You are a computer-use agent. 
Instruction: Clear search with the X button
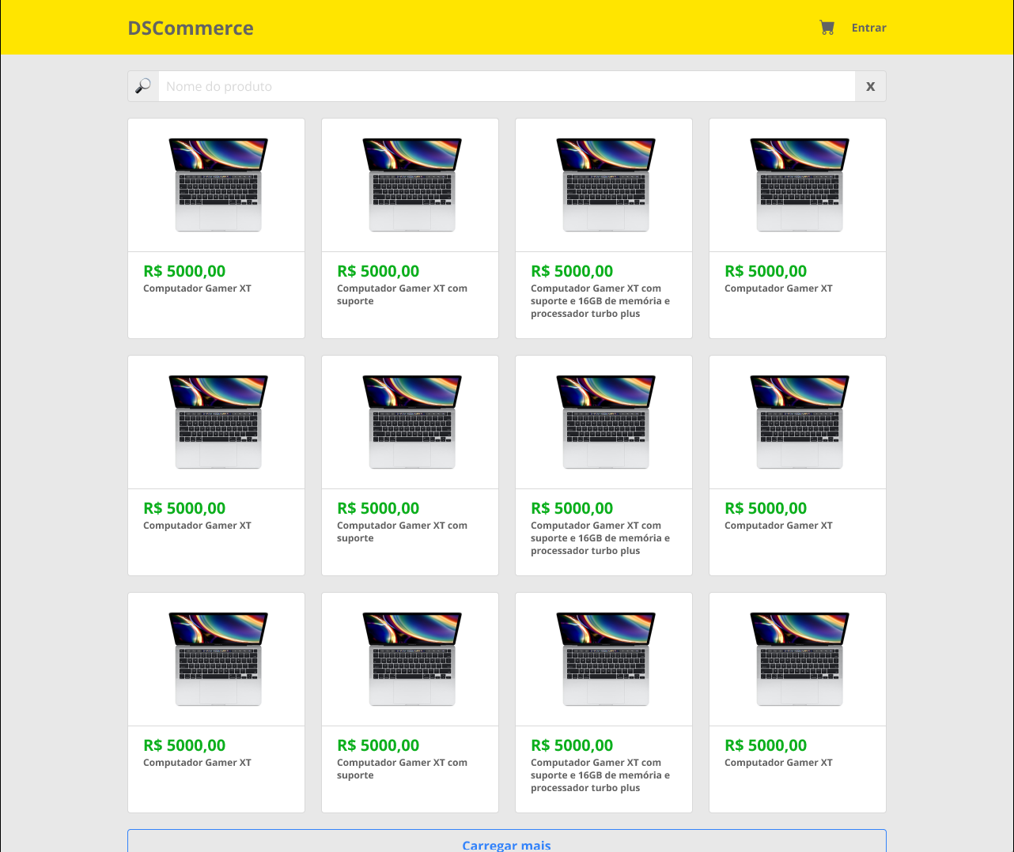tap(870, 86)
